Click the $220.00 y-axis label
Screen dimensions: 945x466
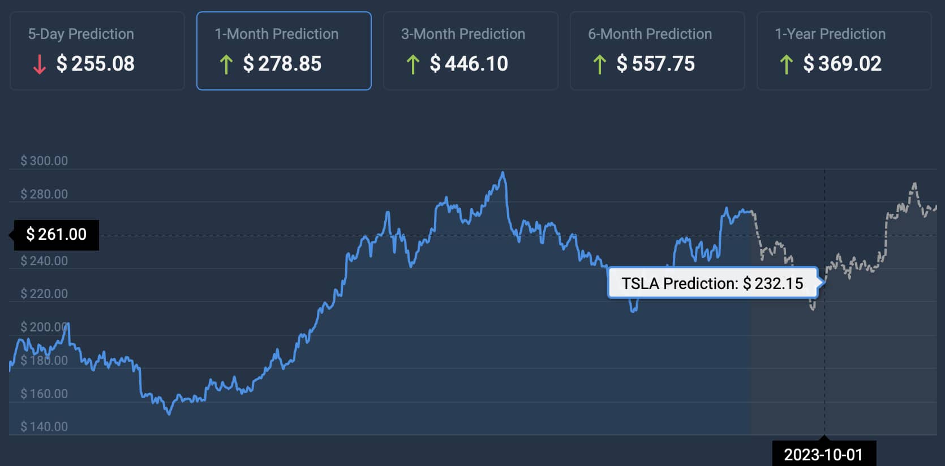[x=44, y=294]
